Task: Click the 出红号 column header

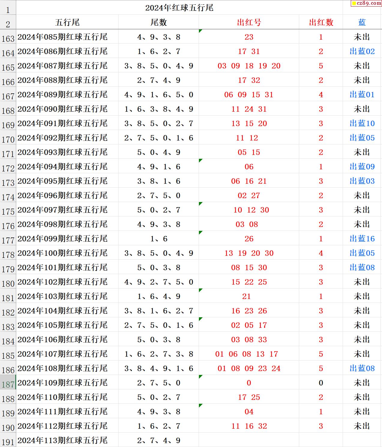Action: (249, 22)
